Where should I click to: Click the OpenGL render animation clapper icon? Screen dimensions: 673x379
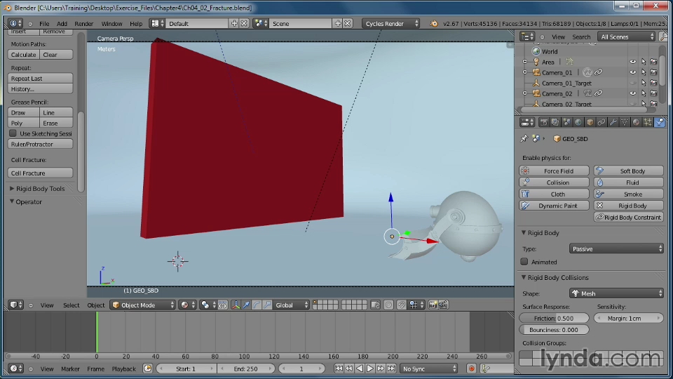point(443,305)
